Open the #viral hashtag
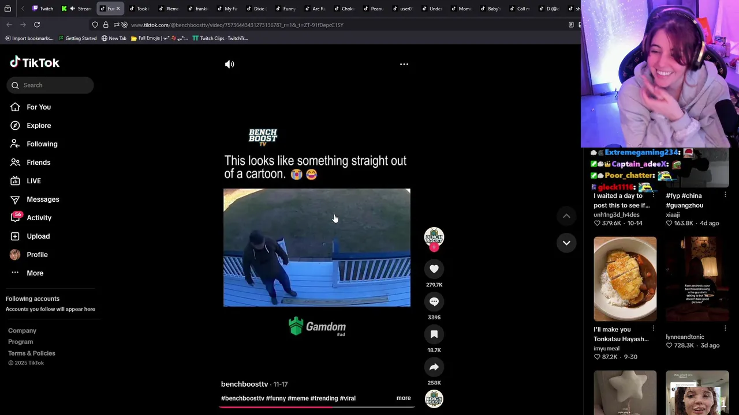The height and width of the screenshot is (415, 739). click(x=348, y=398)
